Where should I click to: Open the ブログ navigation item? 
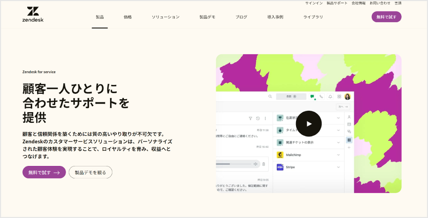[x=241, y=17]
